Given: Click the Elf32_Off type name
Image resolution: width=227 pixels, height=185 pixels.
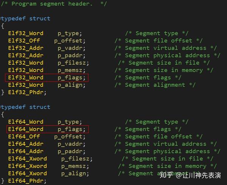Looking at the screenshot, I should pos(24,41).
